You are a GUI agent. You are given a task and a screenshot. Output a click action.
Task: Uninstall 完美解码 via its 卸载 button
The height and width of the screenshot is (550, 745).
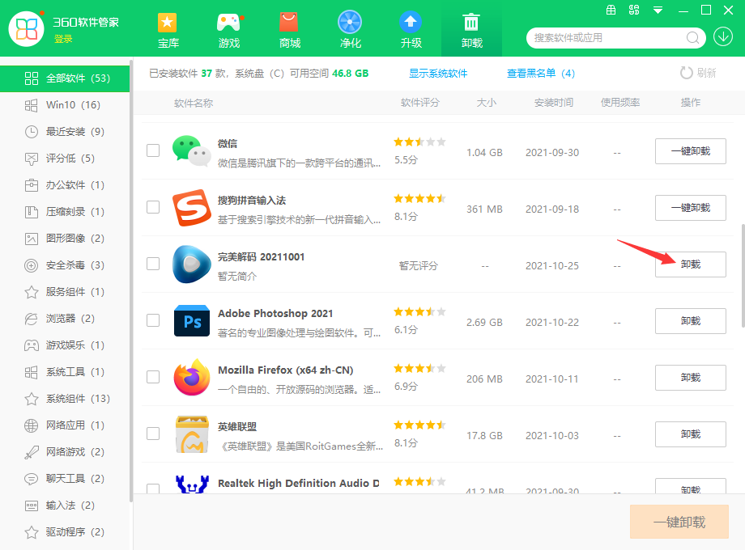[x=690, y=264]
